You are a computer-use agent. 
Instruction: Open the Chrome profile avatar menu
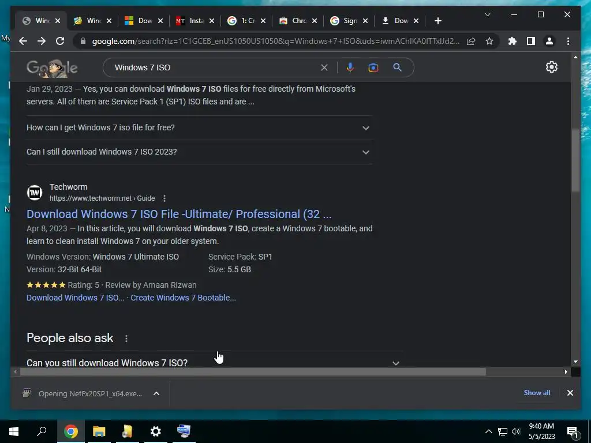pos(549,41)
